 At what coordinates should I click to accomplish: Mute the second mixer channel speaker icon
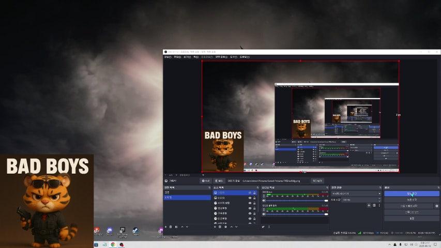(x=264, y=214)
